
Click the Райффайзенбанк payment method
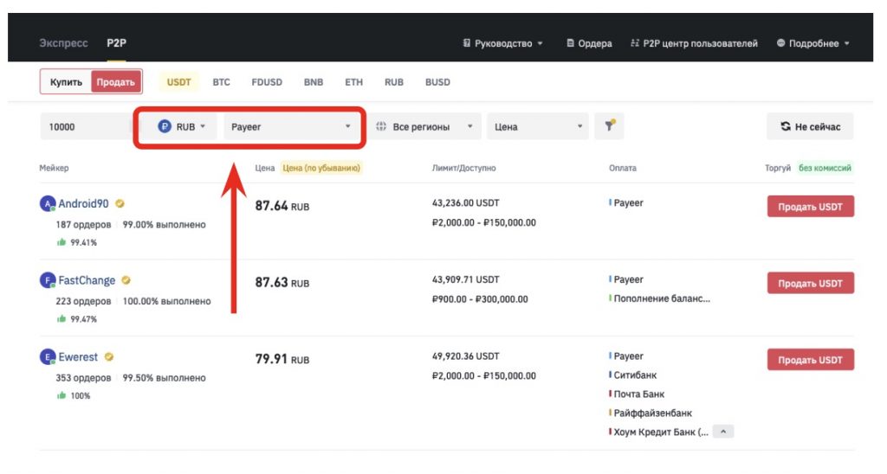tap(653, 413)
